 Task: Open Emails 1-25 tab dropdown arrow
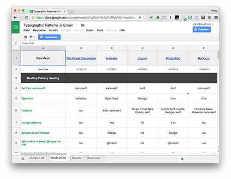pos(46,158)
